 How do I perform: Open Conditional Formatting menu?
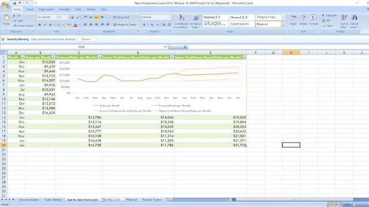[181, 21]
